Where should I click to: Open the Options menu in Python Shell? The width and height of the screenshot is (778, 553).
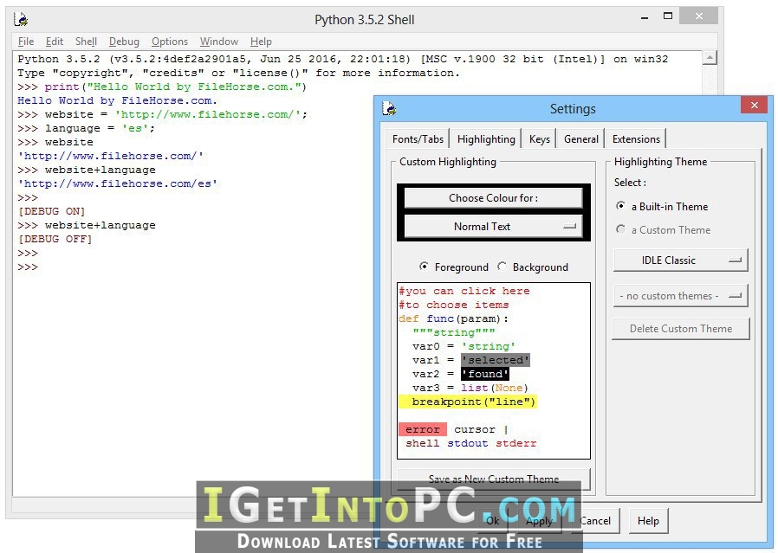[170, 42]
